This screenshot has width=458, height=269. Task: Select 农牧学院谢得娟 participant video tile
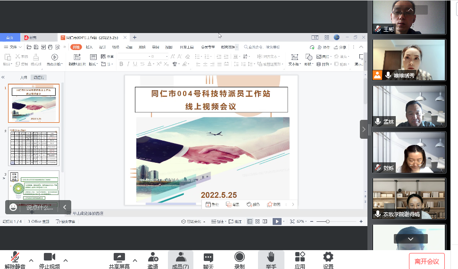pyautogui.click(x=409, y=199)
